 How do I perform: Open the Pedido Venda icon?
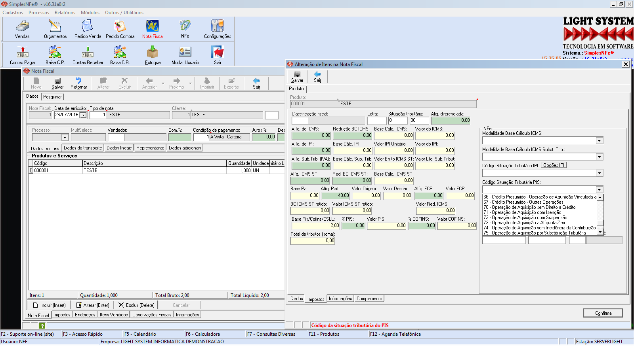[88, 29]
